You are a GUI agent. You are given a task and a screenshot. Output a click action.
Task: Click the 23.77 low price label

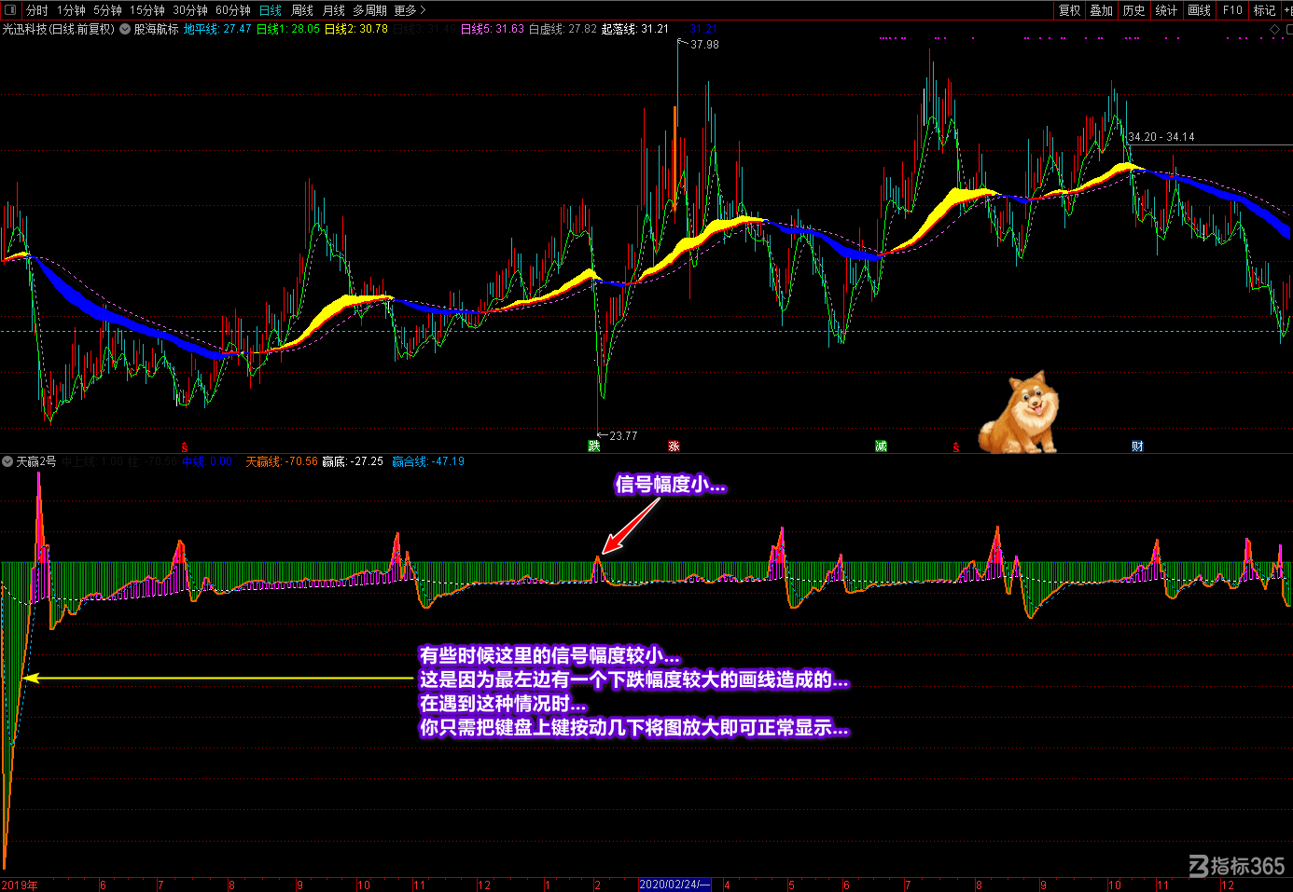point(623,435)
